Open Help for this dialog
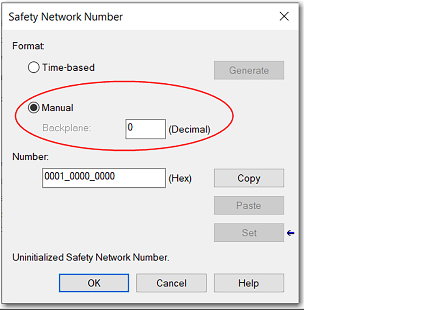 (249, 283)
